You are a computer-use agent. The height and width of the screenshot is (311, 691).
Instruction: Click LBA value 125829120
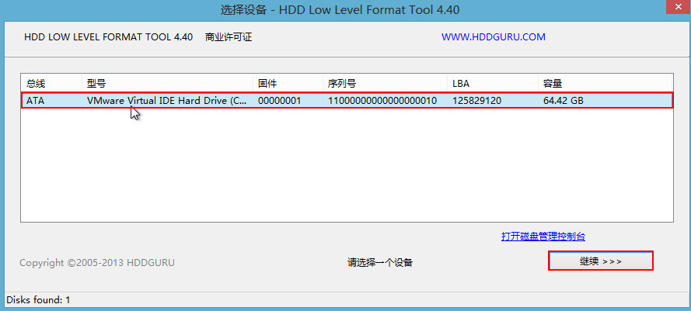pyautogui.click(x=476, y=101)
